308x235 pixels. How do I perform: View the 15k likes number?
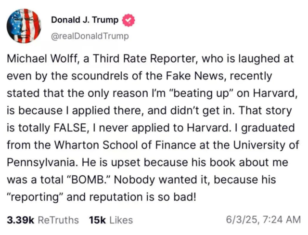coord(97,220)
